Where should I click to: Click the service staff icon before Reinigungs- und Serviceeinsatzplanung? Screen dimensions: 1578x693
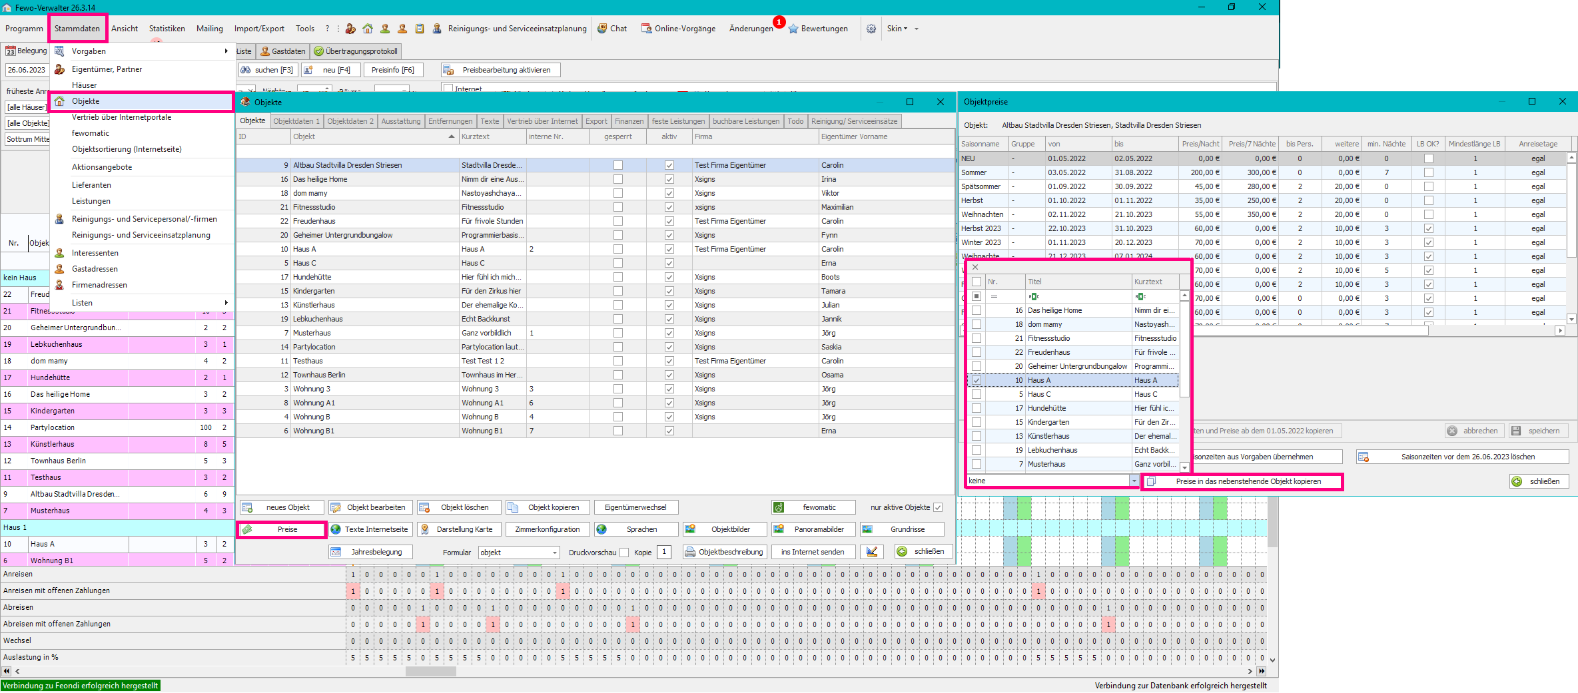click(x=437, y=29)
